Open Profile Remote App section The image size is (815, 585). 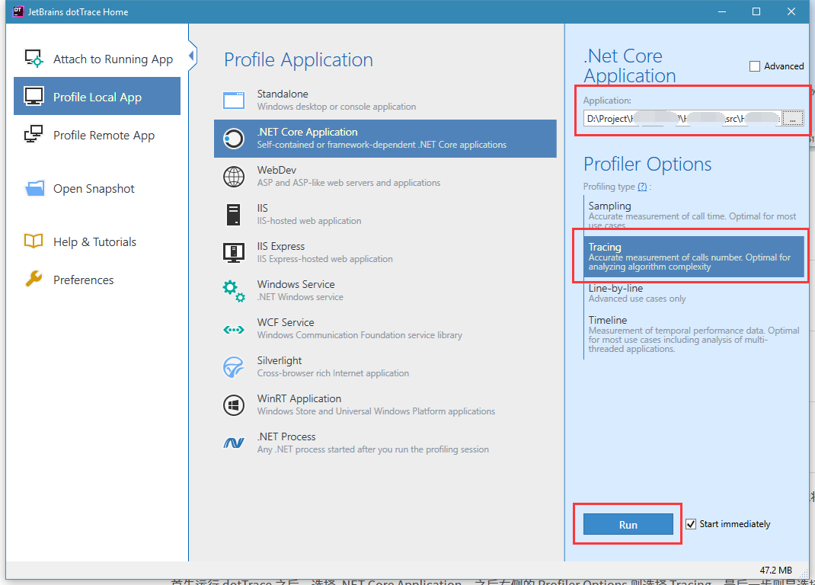(x=97, y=135)
